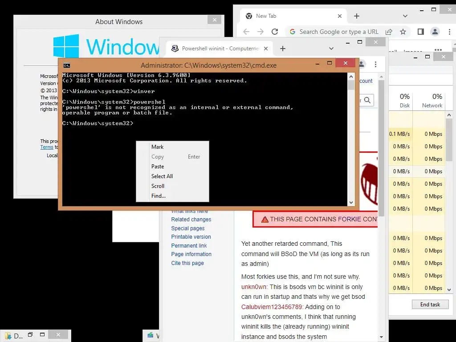The image size is (456, 342).
Task: Click the minimized window icon at bottom left
Action: (8, 336)
